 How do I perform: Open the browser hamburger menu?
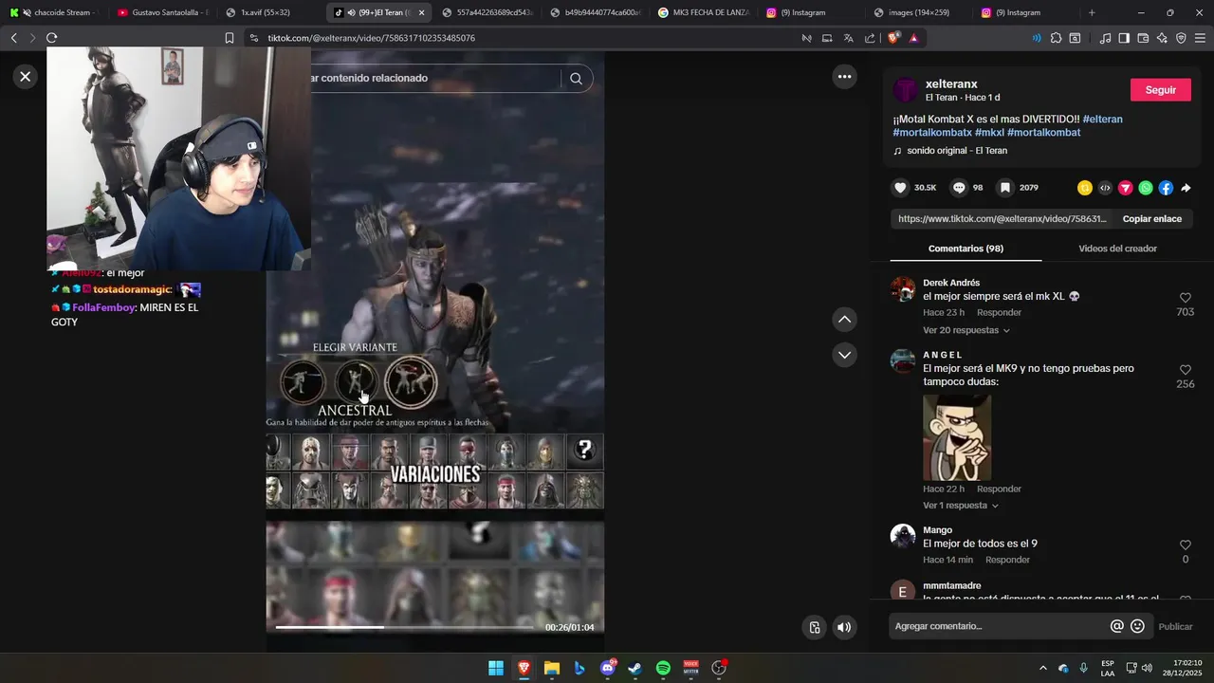[1200, 38]
